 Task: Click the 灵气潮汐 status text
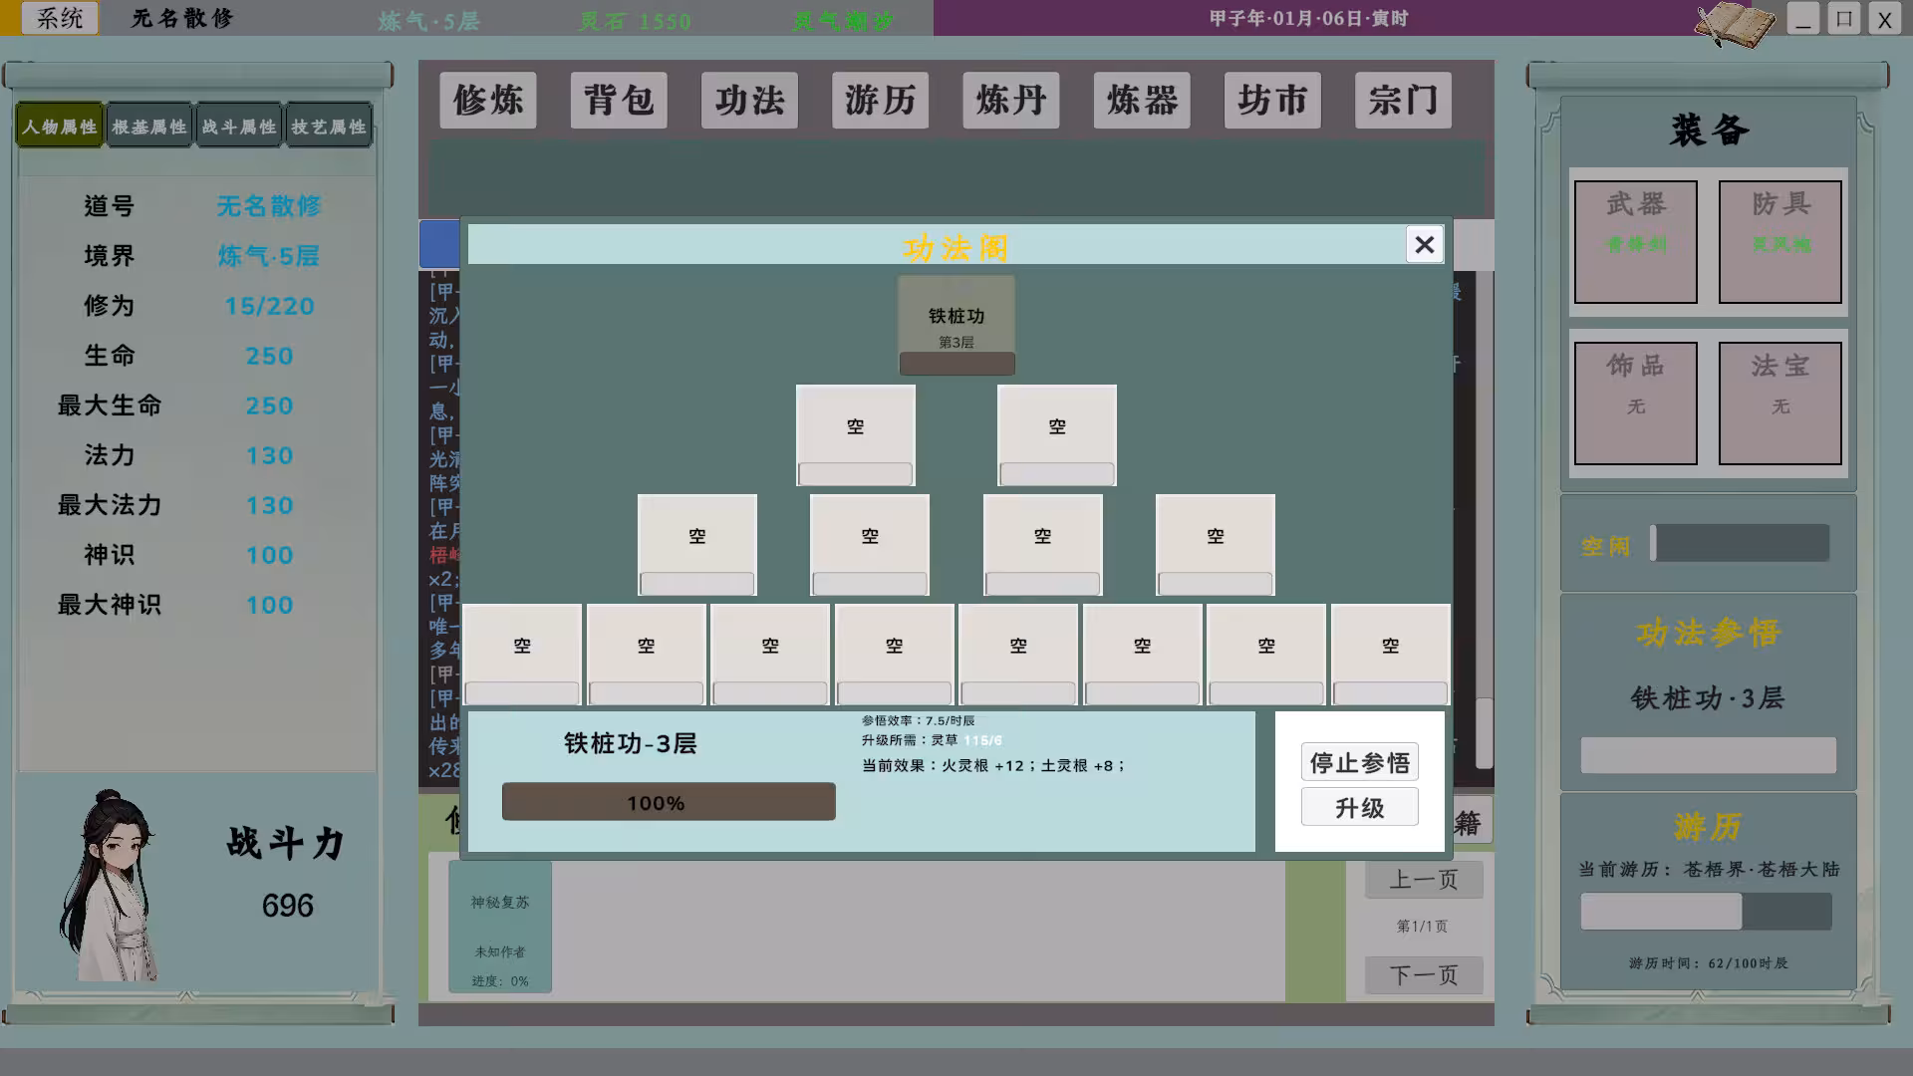click(843, 21)
